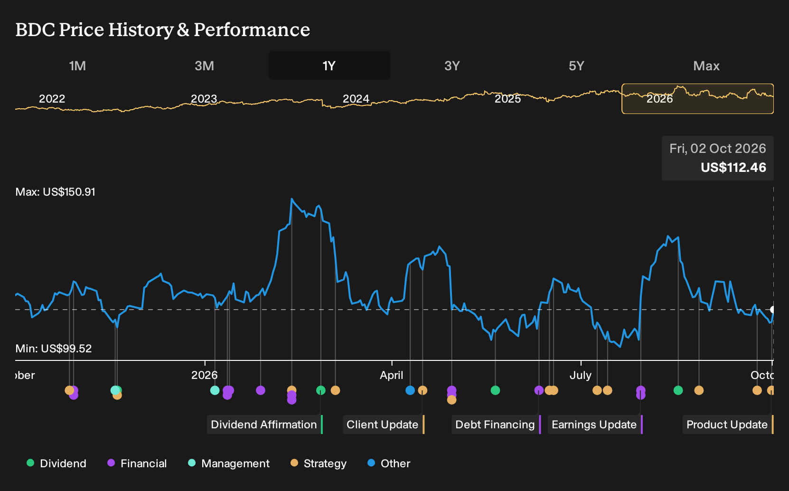Select the green dividend marker after July

click(678, 390)
